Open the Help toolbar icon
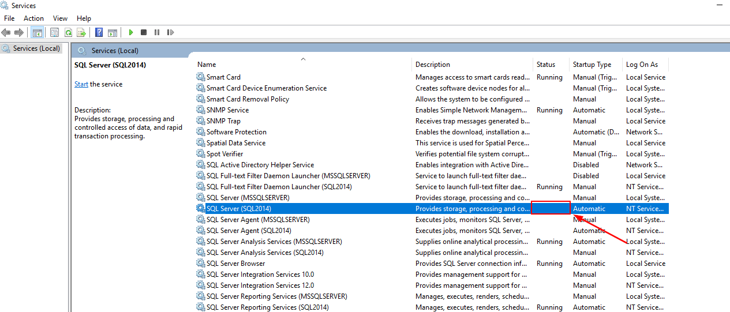 pyautogui.click(x=99, y=33)
